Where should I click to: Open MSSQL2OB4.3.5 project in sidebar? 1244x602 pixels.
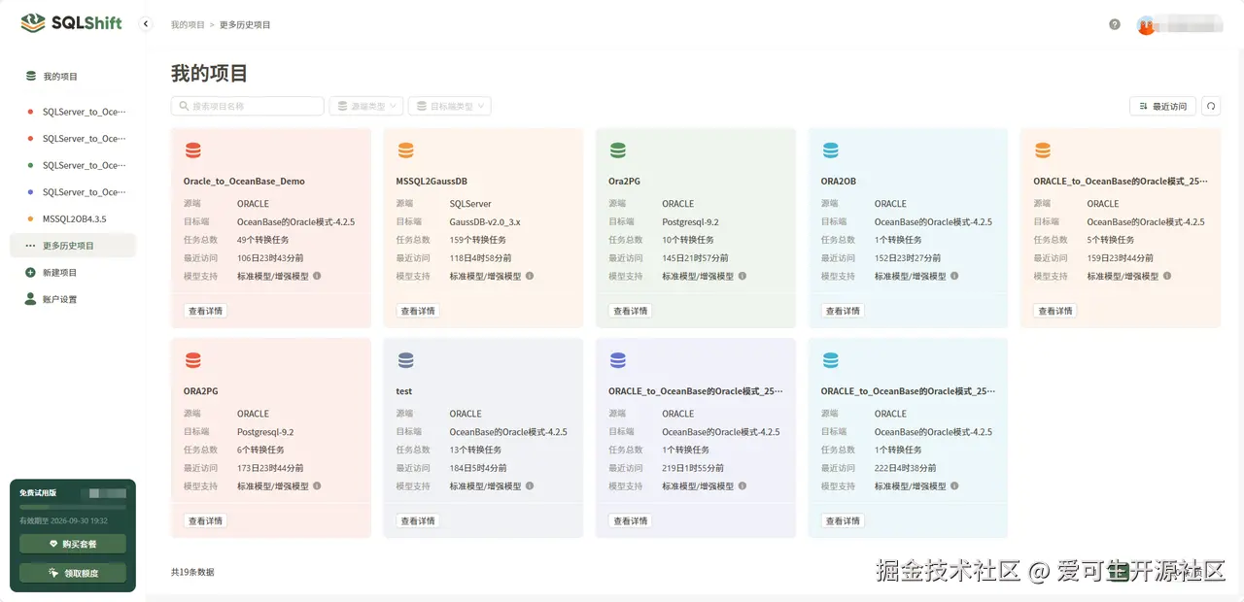coord(73,218)
